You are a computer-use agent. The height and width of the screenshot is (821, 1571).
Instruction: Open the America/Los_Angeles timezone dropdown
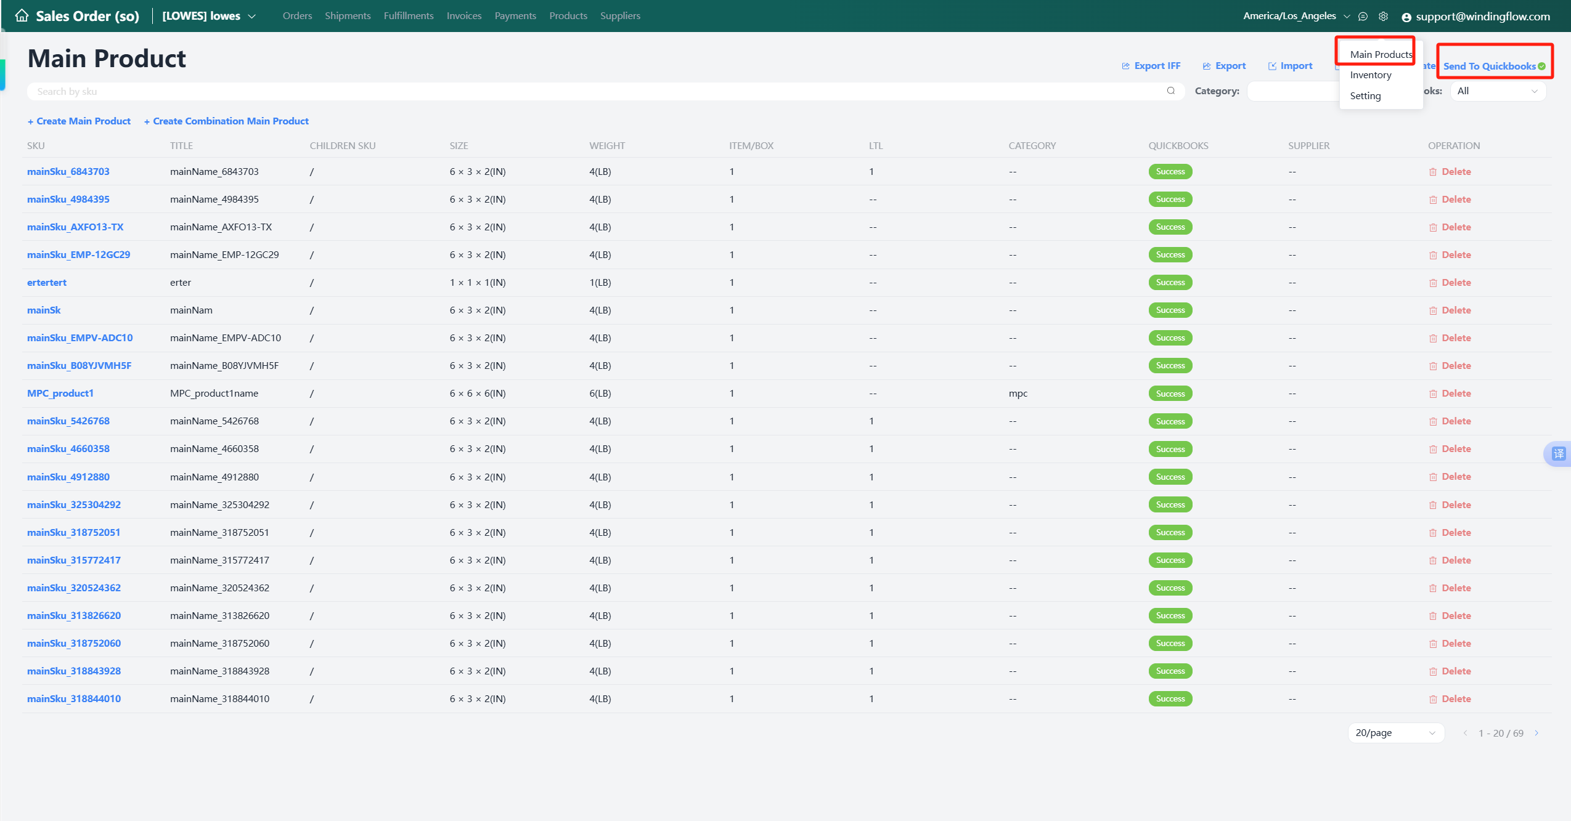(x=1296, y=16)
